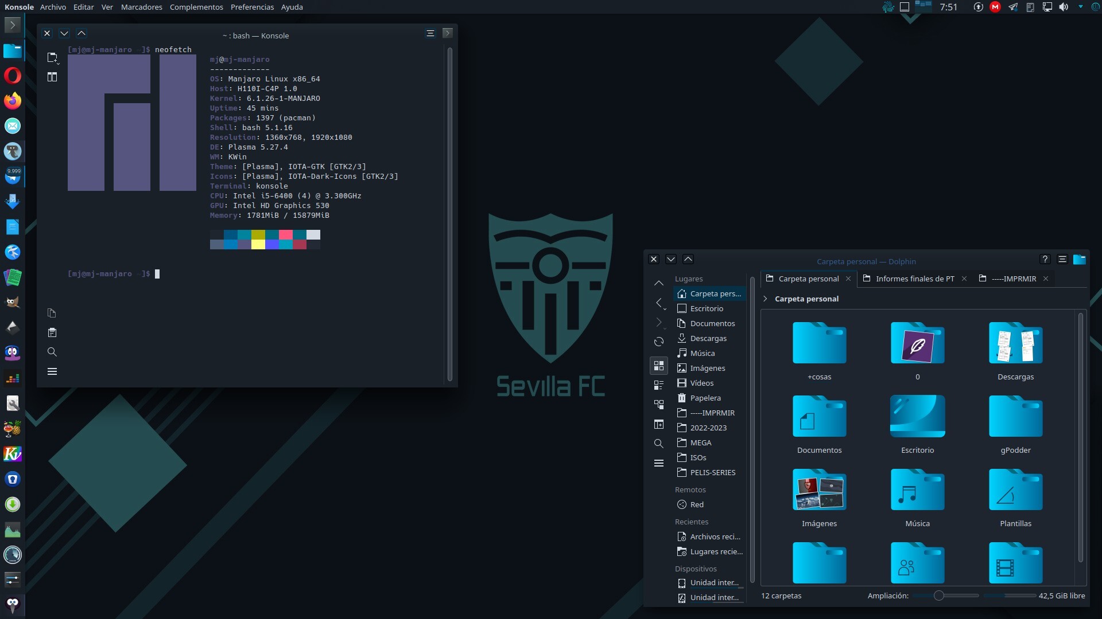Select the +cosas folder
1102x619 pixels.
(x=819, y=351)
